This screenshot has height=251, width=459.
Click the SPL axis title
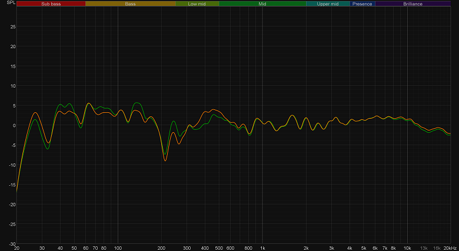click(11, 2)
